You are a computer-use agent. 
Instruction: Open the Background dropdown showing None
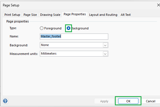tap(74, 45)
